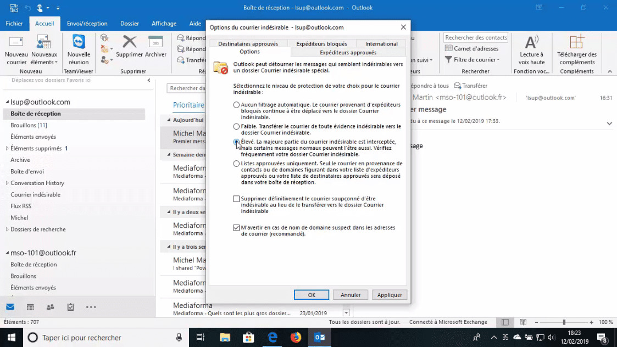Click the Outlook taskbar icon
The height and width of the screenshot is (347, 617).
tap(320, 338)
